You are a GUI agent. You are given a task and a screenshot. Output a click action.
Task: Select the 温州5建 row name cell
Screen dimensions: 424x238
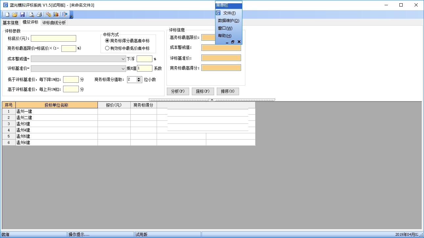[56, 136]
